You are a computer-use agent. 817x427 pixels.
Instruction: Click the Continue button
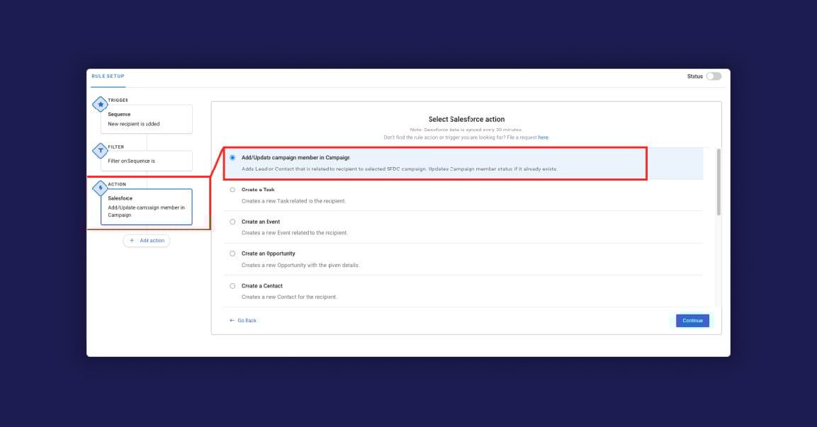691,320
